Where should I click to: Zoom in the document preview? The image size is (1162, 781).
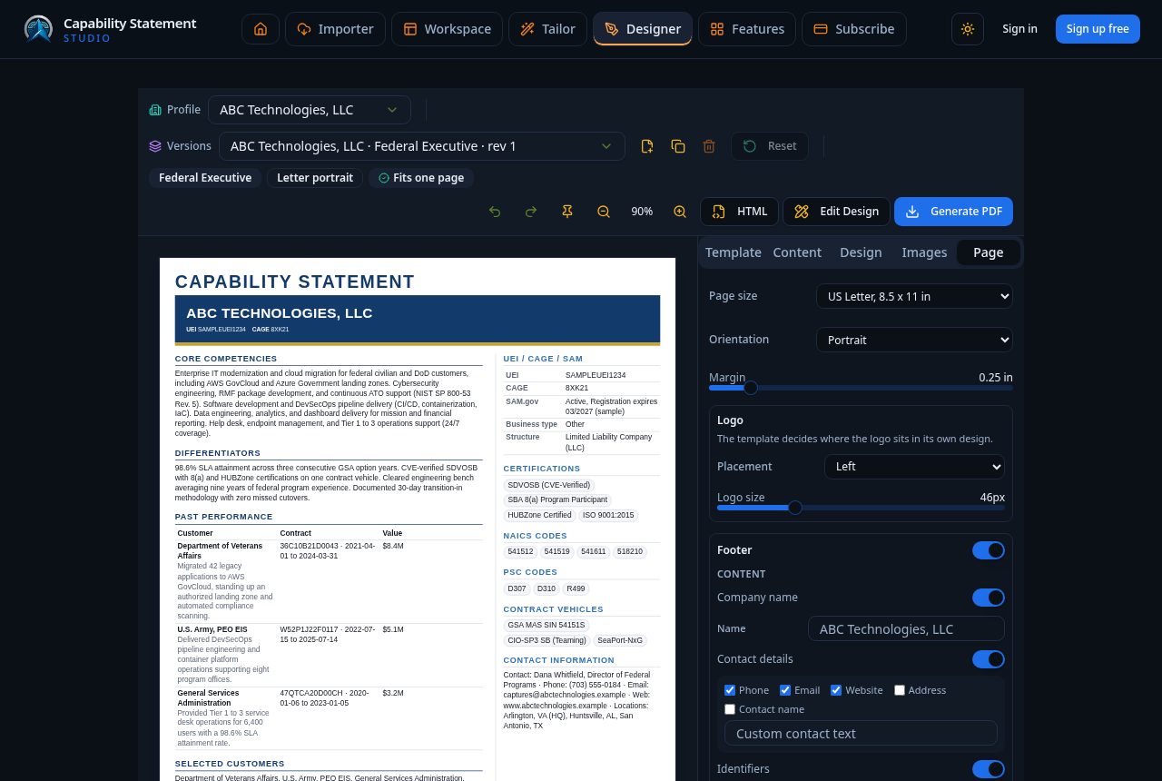680,212
